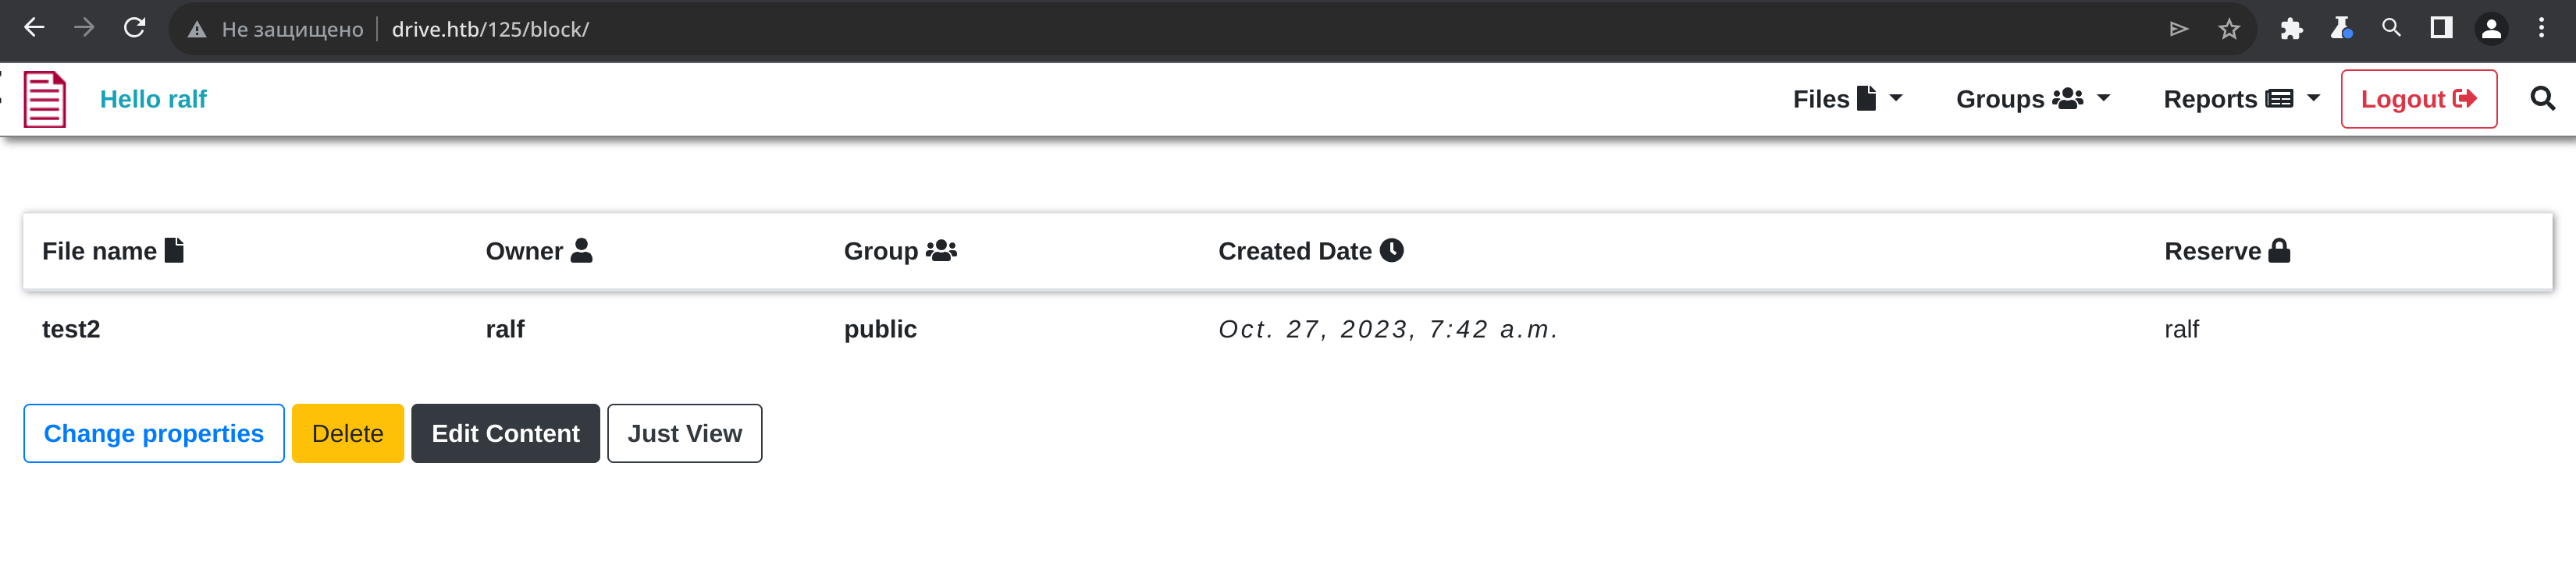Expand the Reports dropdown menu
The width and height of the screenshot is (2576, 569).
click(2241, 99)
